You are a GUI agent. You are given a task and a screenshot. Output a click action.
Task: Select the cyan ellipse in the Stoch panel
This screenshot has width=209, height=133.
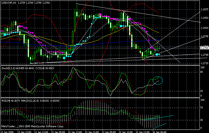(158, 80)
